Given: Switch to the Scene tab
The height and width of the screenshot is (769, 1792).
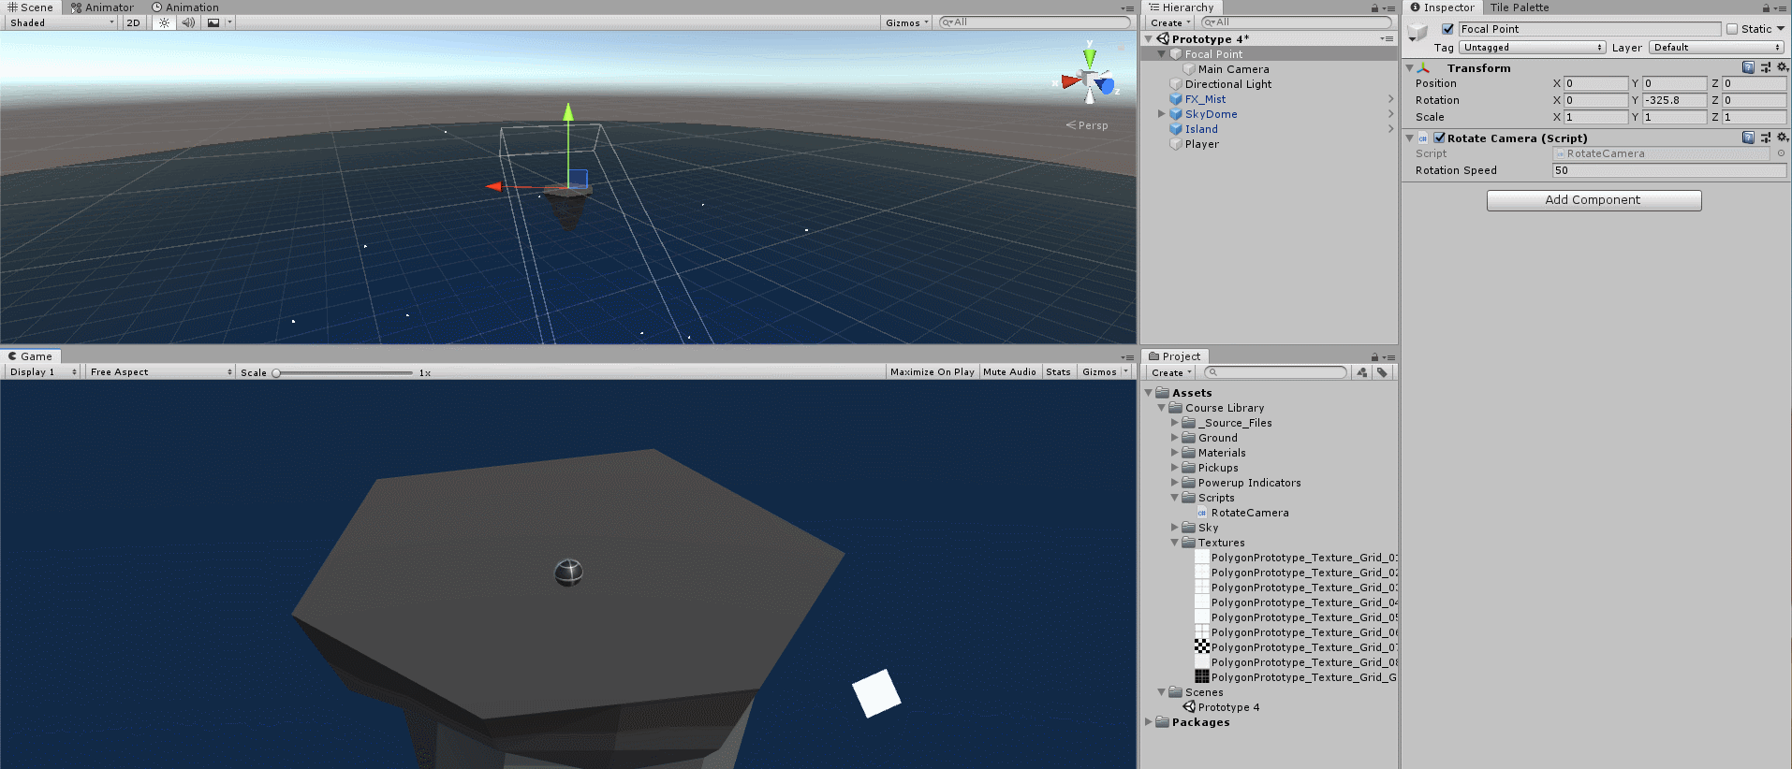Looking at the screenshot, I should [x=30, y=7].
